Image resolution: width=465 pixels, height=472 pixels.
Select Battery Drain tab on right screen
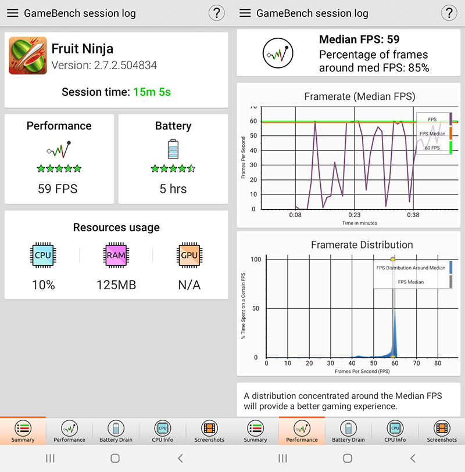point(348,431)
